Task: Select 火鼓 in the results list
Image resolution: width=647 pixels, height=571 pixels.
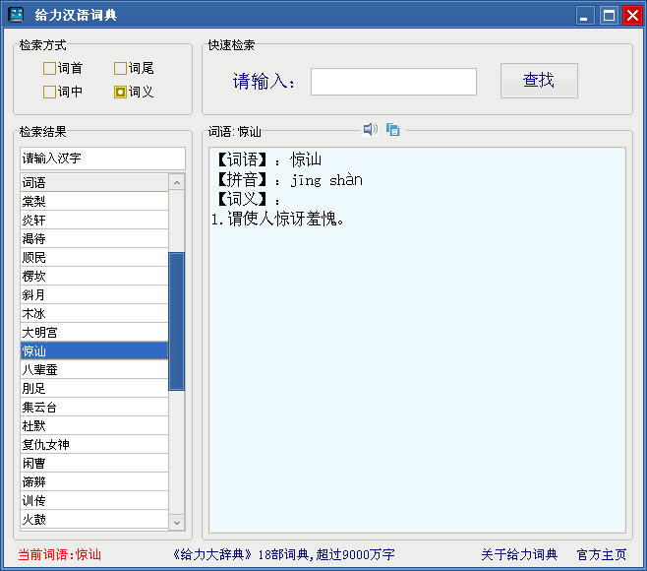Action: click(94, 520)
